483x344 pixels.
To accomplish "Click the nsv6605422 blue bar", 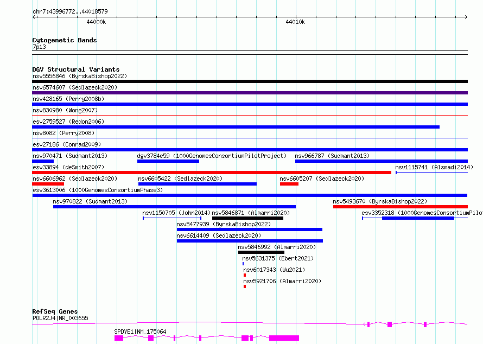I will [198, 184].
